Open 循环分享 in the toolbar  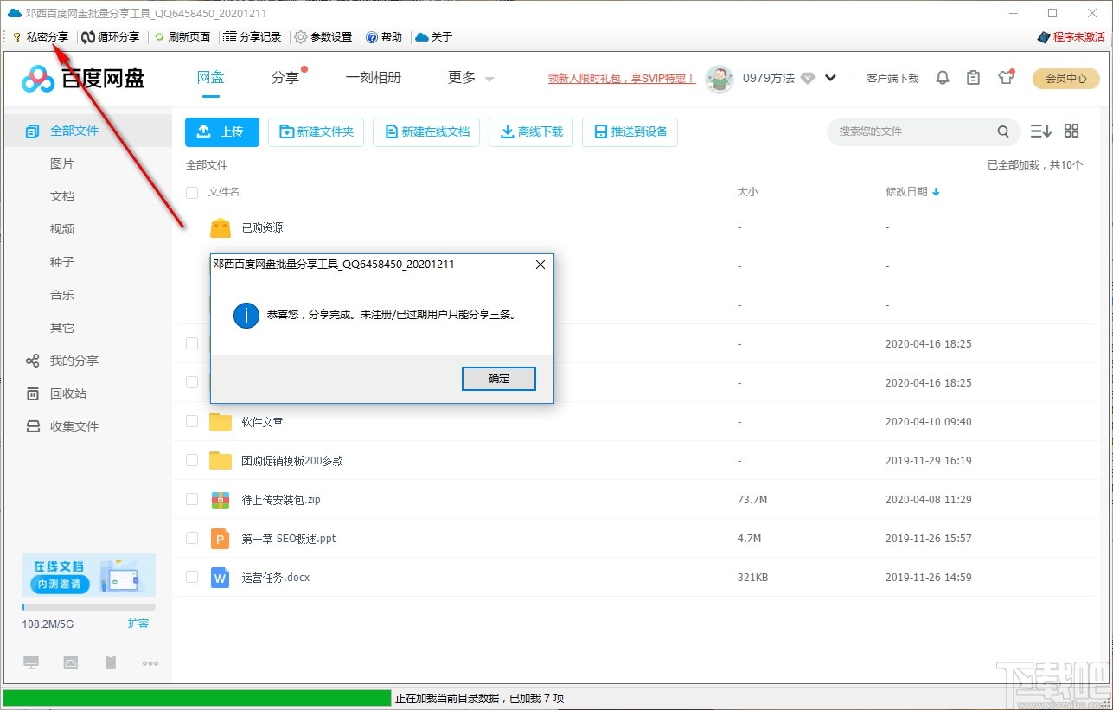coord(111,37)
